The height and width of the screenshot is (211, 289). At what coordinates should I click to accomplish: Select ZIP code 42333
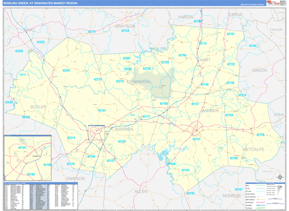(40, 42)
